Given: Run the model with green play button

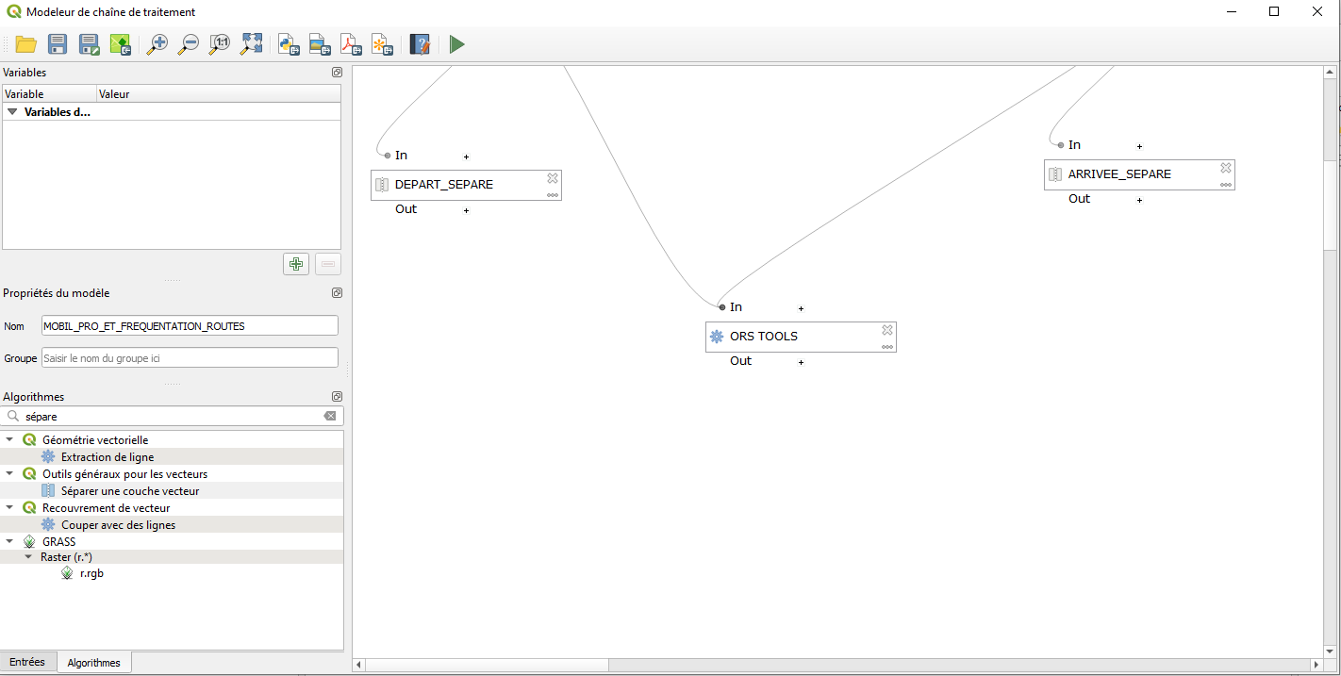Looking at the screenshot, I should pos(457,44).
